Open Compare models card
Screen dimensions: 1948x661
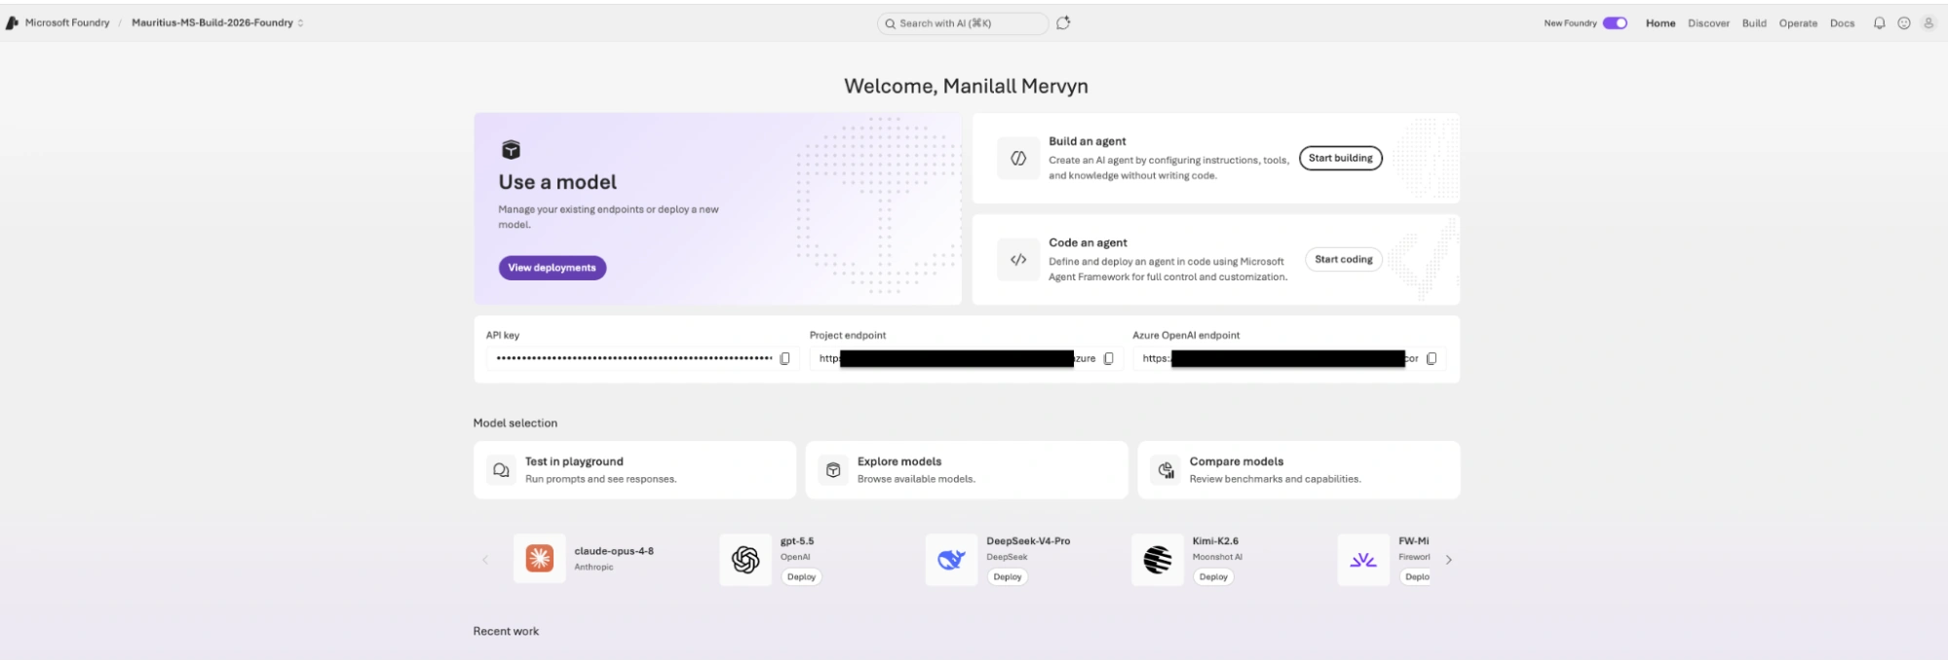[1299, 470]
